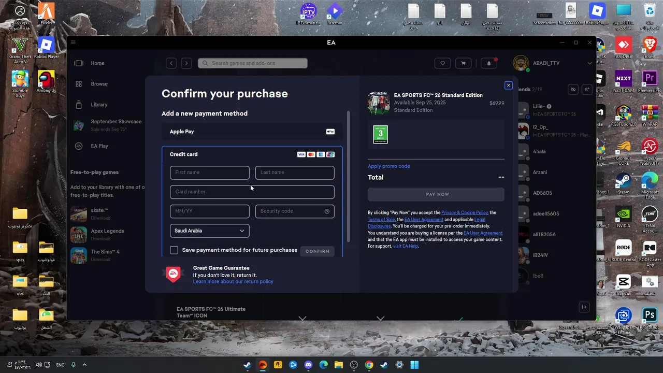Click the Discord icon in the taskbar
This screenshot has height=373, width=663.
308,365
